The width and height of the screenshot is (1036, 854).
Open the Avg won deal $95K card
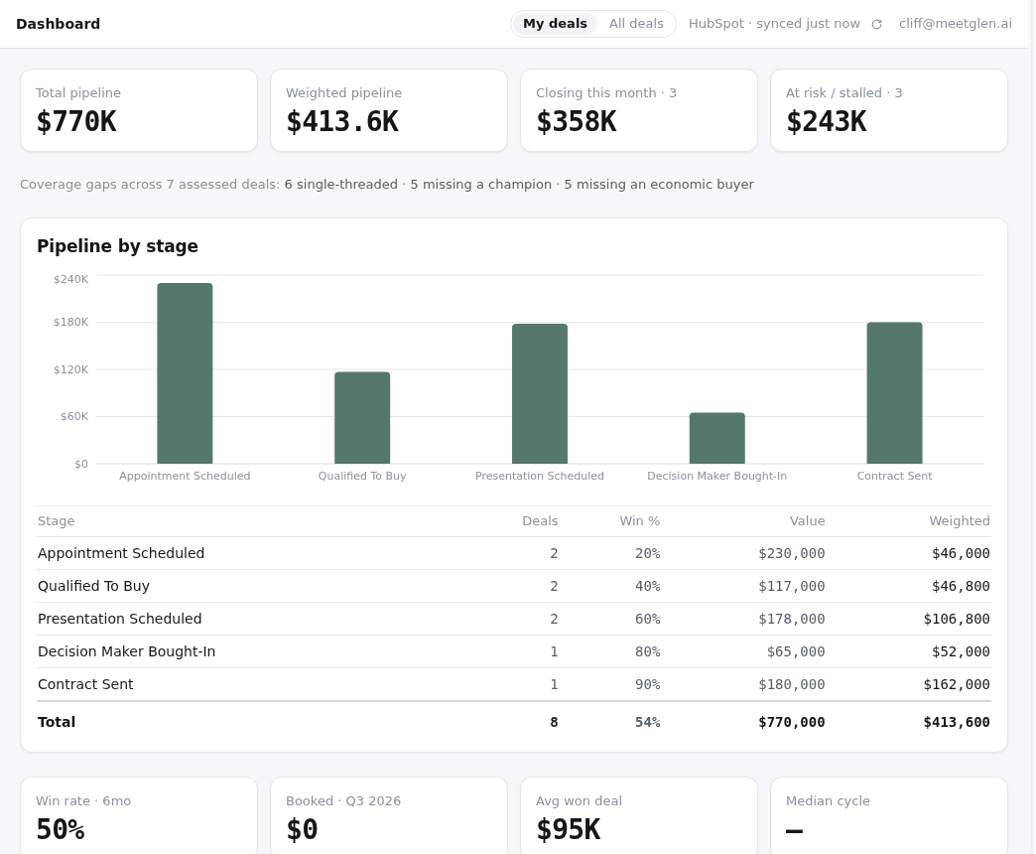click(639, 815)
